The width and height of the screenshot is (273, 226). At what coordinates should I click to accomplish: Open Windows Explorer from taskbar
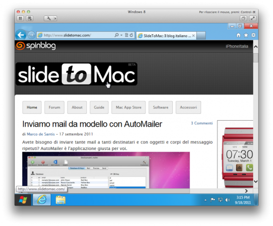click(x=61, y=200)
